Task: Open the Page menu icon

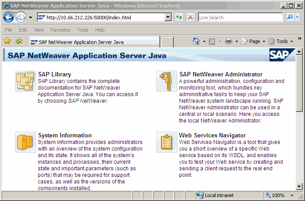Action: 244,41
